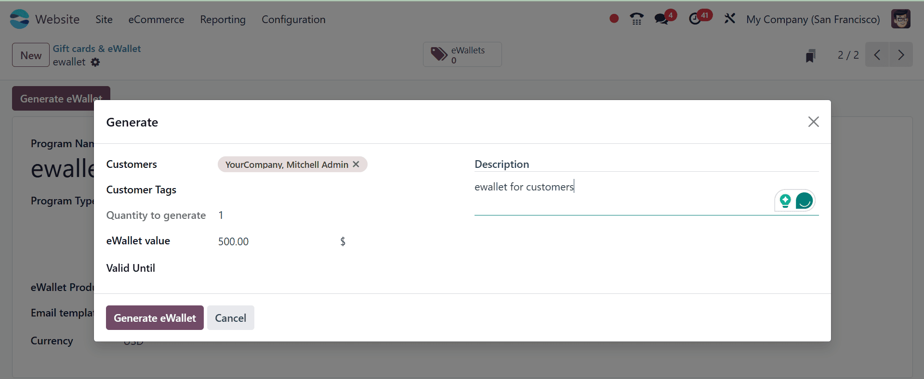Click the $ currency symbol
Viewport: 924px width, 379px height.
click(x=343, y=241)
